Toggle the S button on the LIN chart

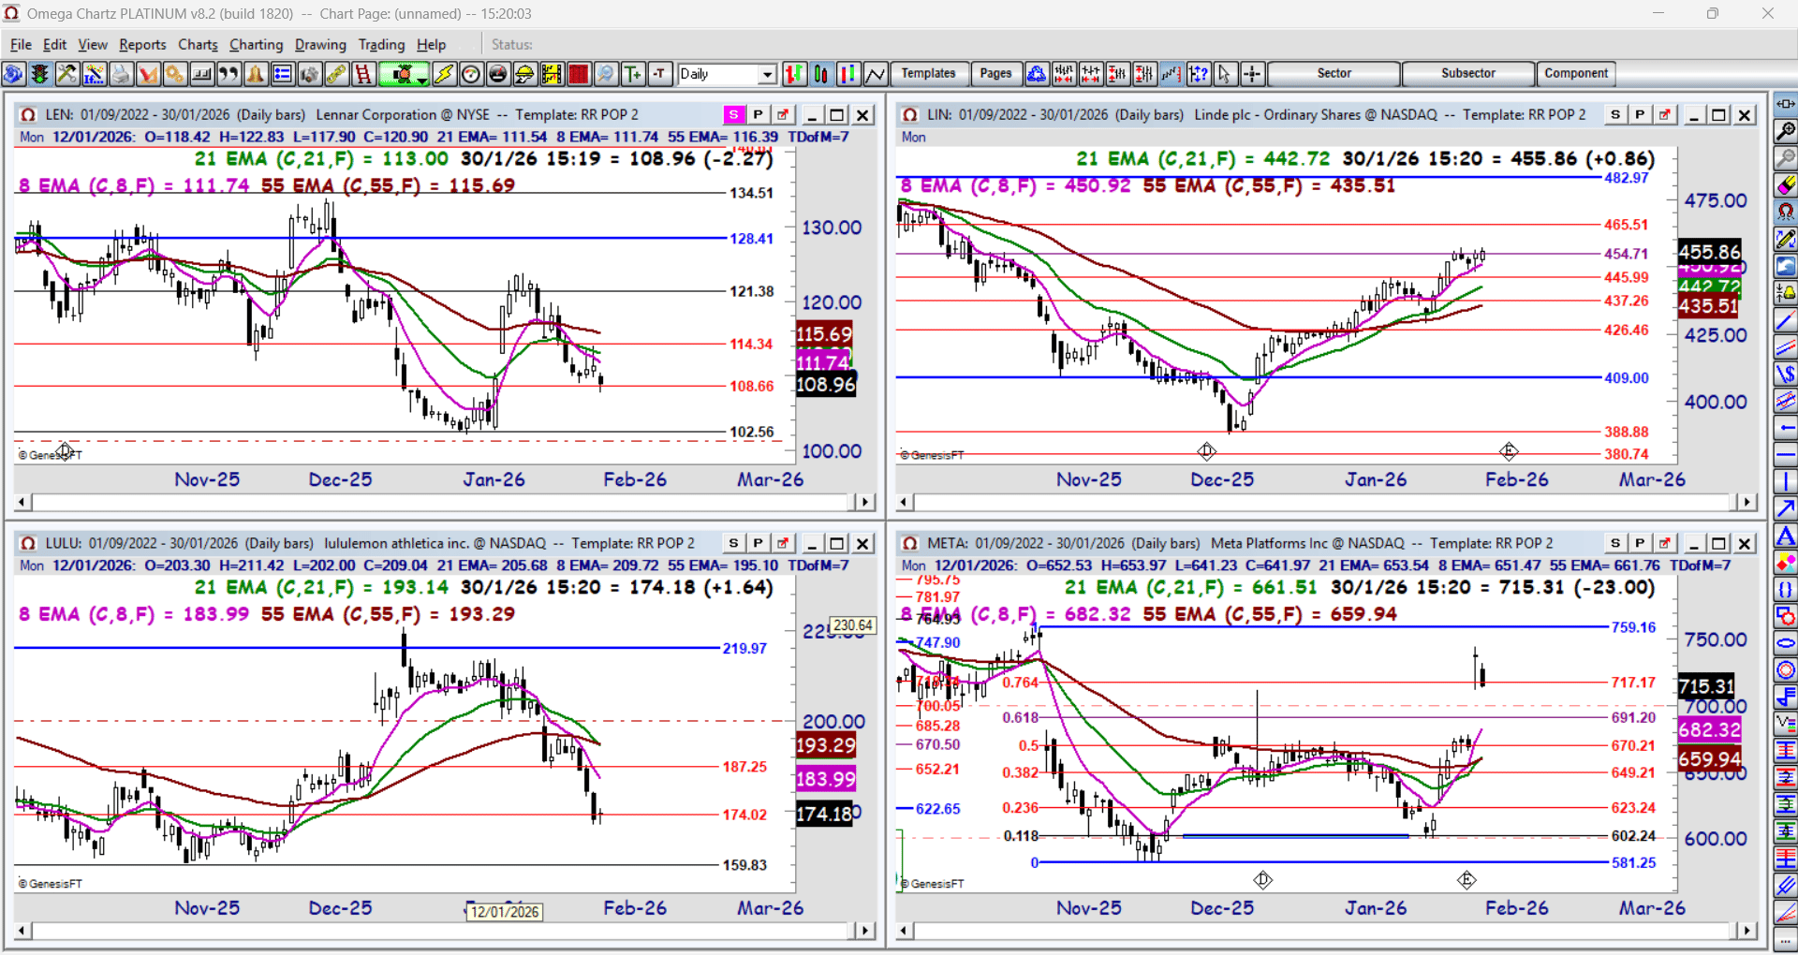pos(1615,114)
